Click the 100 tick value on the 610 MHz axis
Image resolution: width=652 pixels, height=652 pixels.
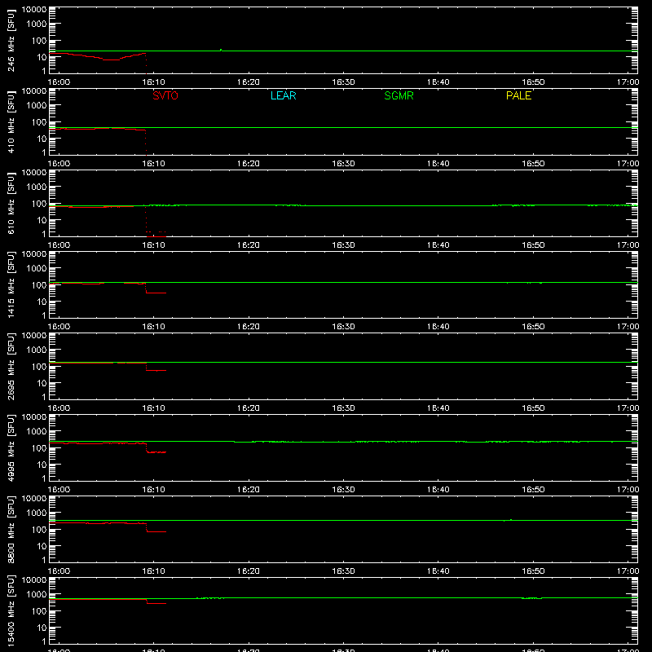coord(39,203)
